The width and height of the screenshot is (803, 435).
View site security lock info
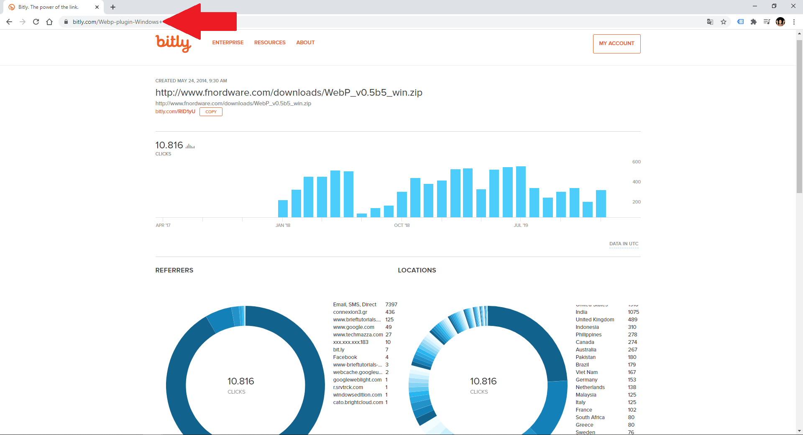click(x=66, y=22)
